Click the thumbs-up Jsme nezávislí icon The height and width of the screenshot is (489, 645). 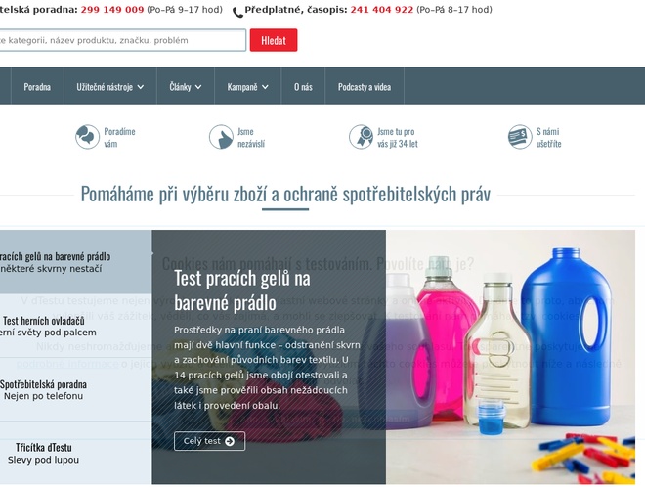coord(221,137)
